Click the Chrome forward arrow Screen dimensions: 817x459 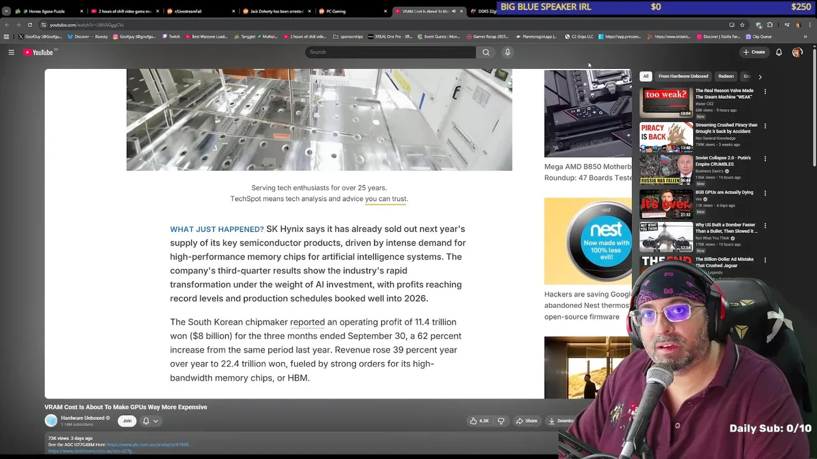point(18,25)
